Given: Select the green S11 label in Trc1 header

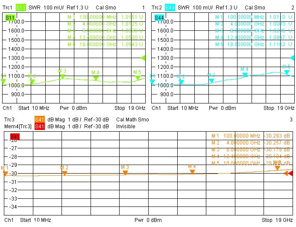Looking at the screenshot, I should [21, 8].
